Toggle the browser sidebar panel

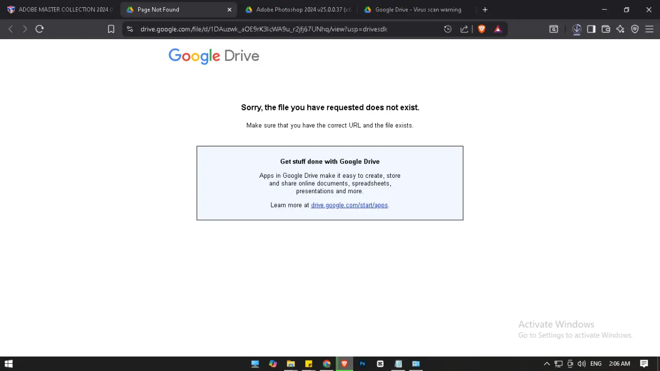point(591,29)
